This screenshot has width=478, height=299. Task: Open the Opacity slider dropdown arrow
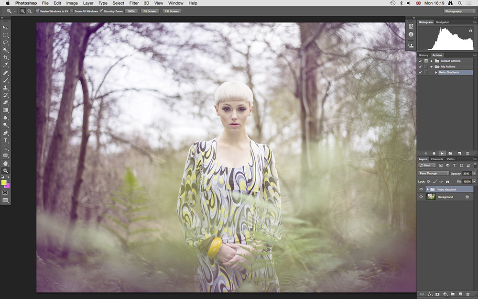coord(474,173)
